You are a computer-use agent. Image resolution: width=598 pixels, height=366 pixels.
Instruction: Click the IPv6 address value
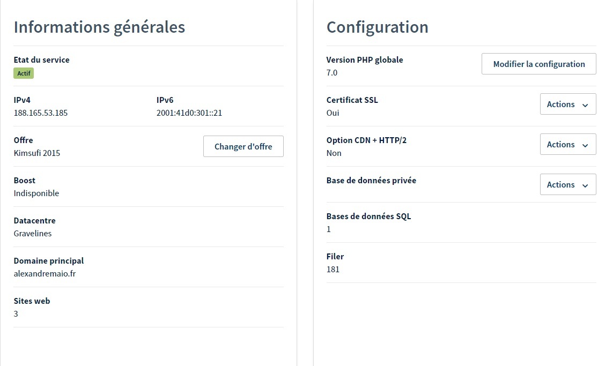(189, 113)
